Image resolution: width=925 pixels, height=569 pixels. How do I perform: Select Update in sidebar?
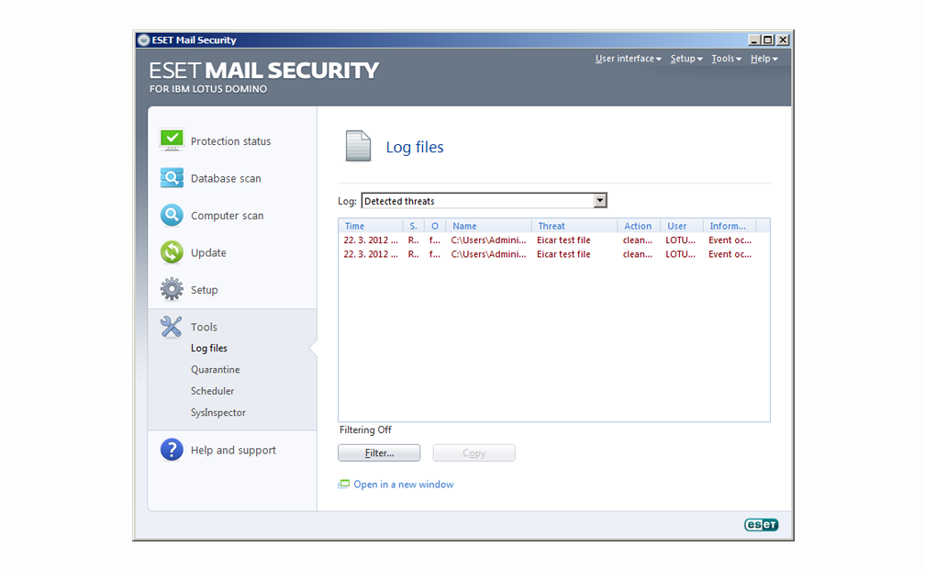[x=208, y=252]
